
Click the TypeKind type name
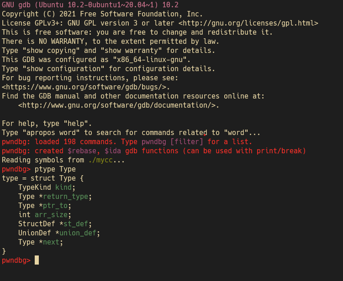pyautogui.click(x=35, y=187)
